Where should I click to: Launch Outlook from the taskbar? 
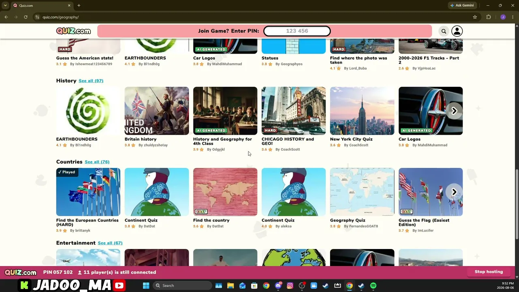(x=242, y=286)
